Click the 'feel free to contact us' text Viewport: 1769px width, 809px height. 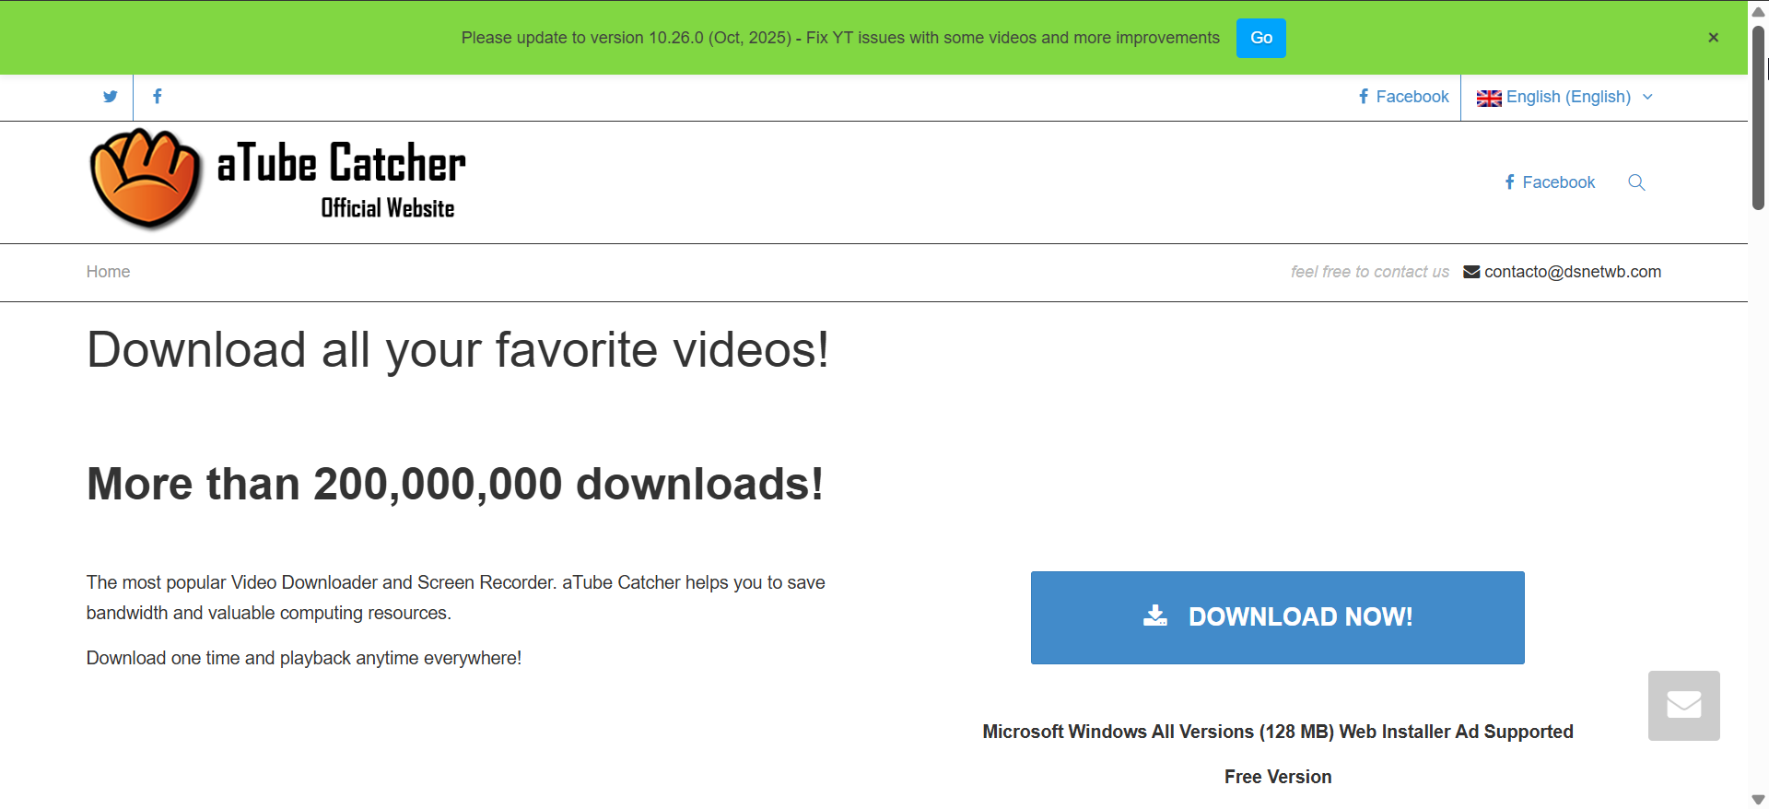[x=1370, y=272]
